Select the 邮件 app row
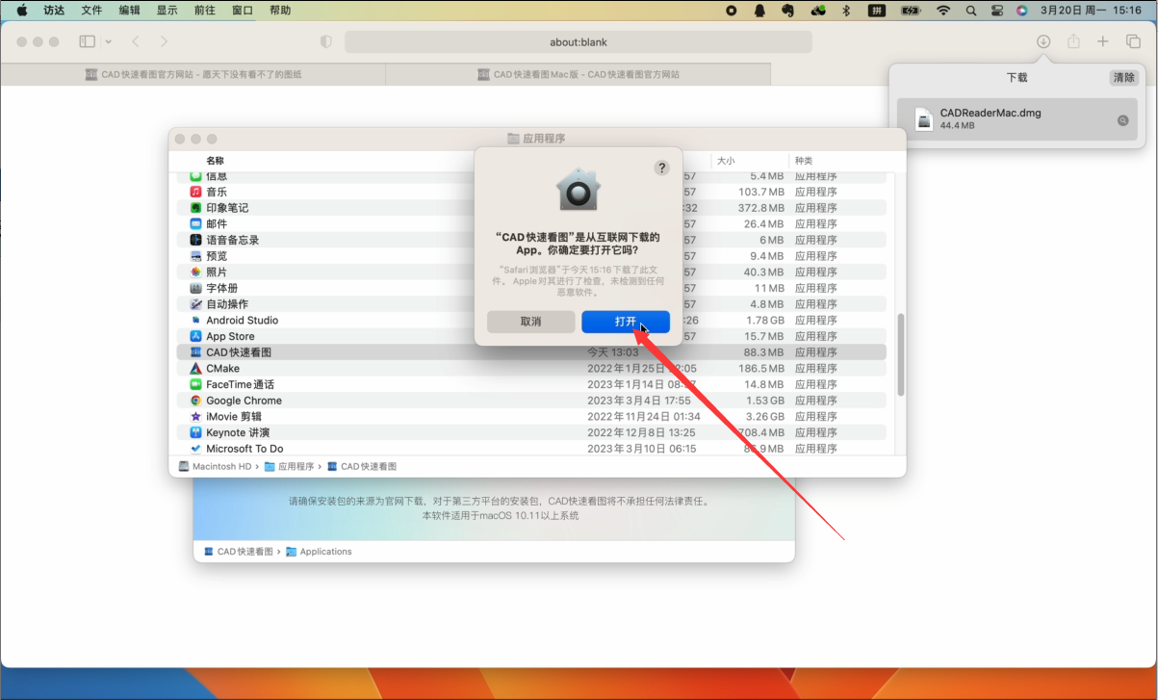This screenshot has height=700, width=1158. pos(531,224)
